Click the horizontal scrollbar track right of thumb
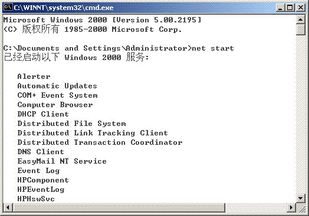 point(256,208)
